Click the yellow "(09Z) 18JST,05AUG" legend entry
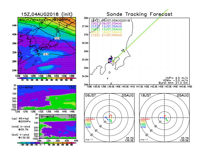202x156 pixels. [106, 32]
